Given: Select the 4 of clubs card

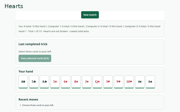Looking at the screenshot, I should (x=23, y=82).
